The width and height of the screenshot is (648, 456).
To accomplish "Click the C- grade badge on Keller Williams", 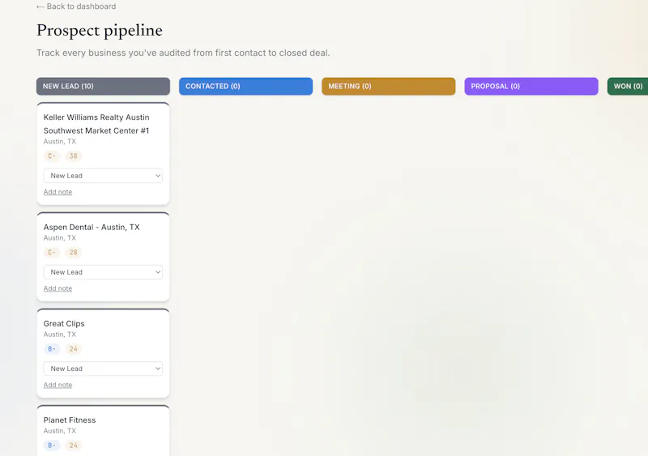I will pyautogui.click(x=52, y=156).
